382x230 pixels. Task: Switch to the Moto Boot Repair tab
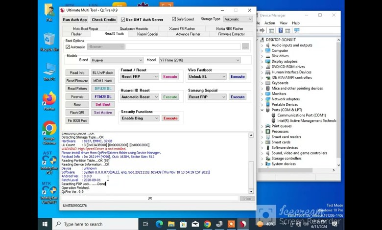(85, 29)
